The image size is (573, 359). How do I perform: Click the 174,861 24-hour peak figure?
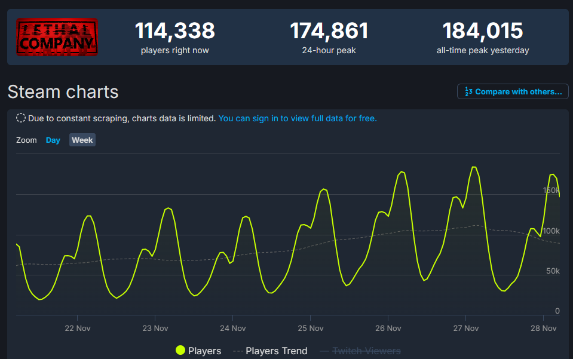329,30
